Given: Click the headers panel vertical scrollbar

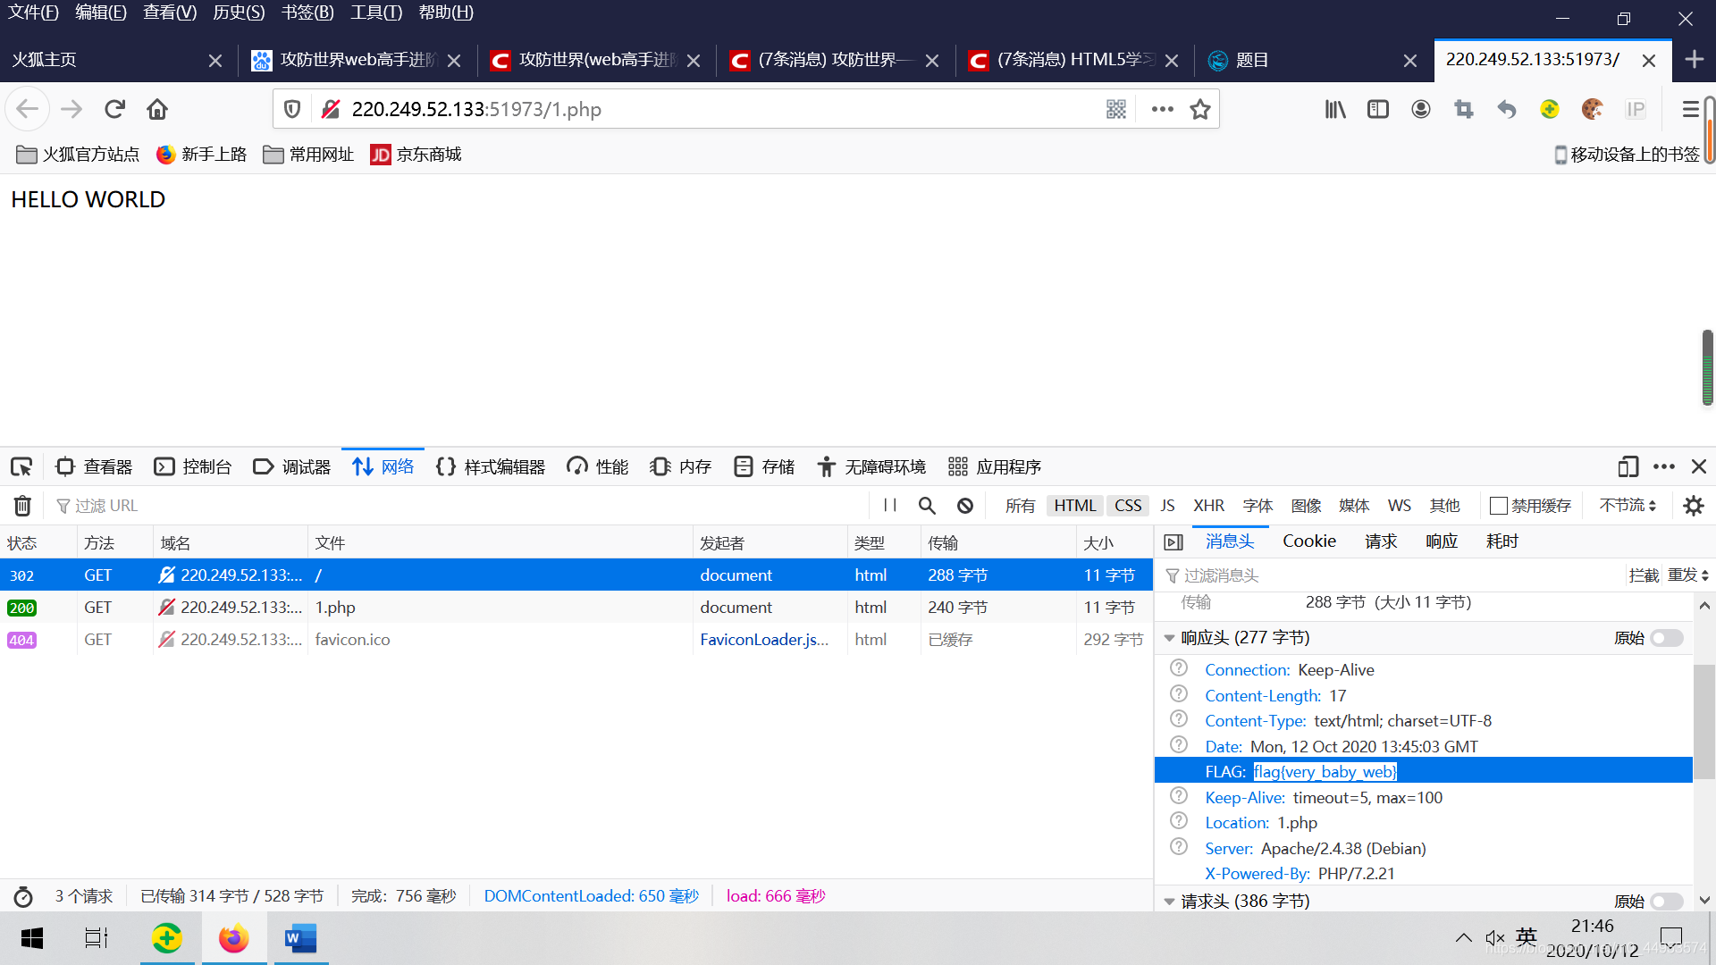Looking at the screenshot, I should (x=1703, y=722).
